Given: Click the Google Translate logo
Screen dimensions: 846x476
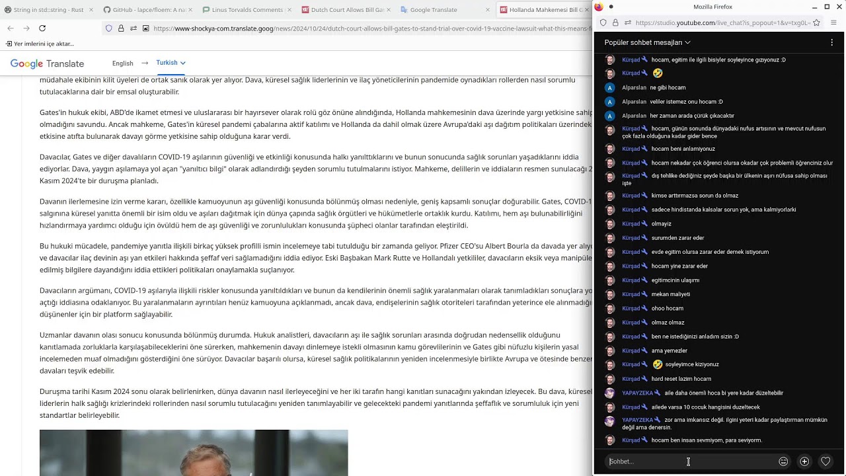Looking at the screenshot, I should [x=47, y=63].
